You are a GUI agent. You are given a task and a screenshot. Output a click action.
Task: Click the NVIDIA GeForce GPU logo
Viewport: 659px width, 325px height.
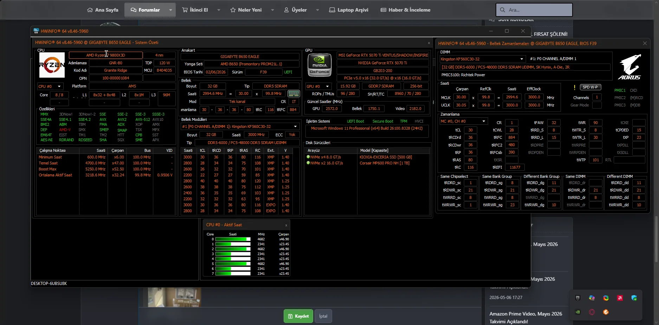319,65
